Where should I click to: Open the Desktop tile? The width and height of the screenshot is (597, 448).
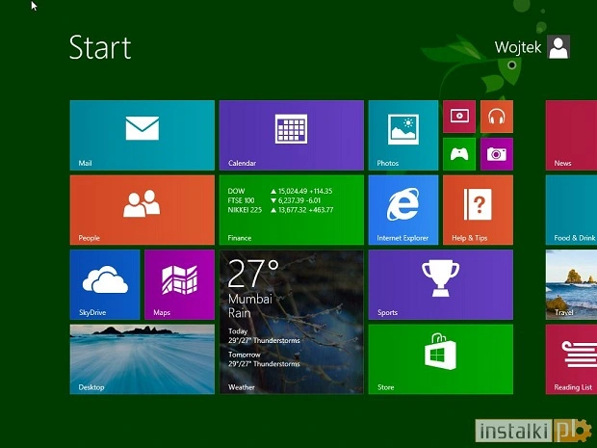143,359
